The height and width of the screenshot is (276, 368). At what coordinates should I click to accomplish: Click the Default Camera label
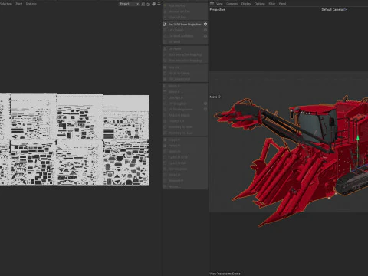(x=332, y=10)
